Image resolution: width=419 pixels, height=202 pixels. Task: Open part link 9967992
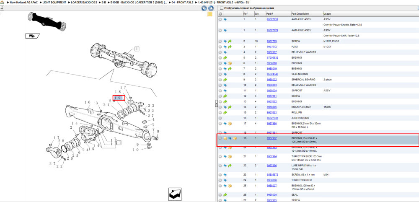(272, 138)
